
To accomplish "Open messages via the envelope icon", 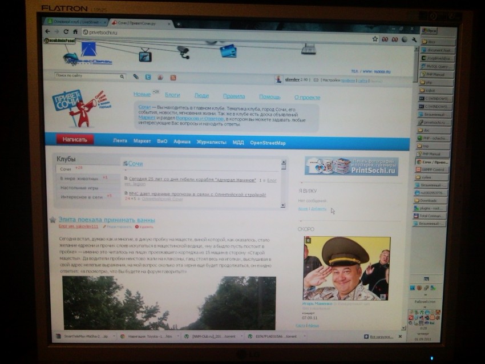I will tap(316, 80).
